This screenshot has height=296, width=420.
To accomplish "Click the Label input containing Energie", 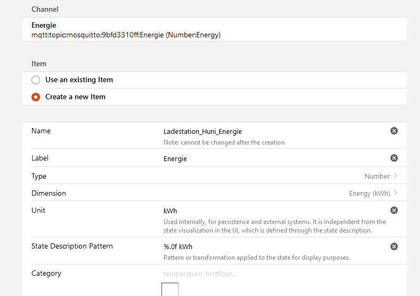I will [x=266, y=158].
